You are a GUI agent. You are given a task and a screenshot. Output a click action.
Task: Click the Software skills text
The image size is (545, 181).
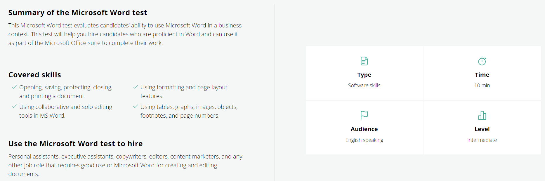(x=364, y=86)
